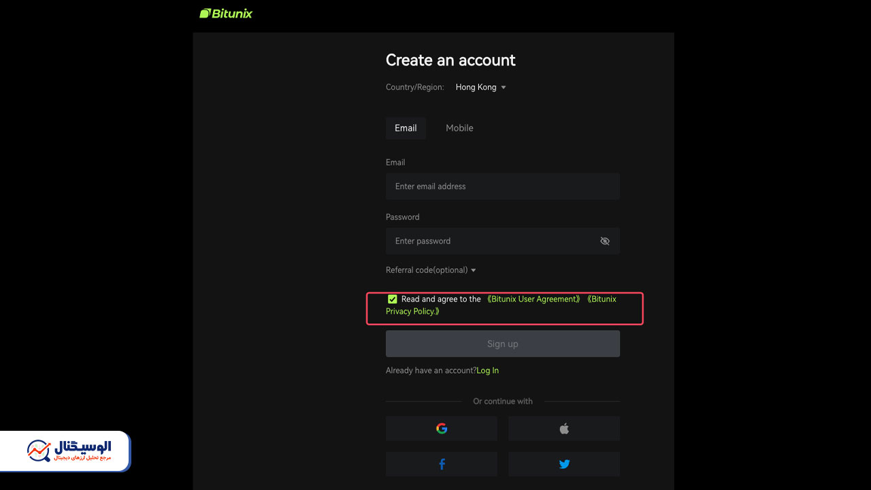Screen dimensions: 871x490
Task: Continue with Twitter icon
Action: point(564,464)
